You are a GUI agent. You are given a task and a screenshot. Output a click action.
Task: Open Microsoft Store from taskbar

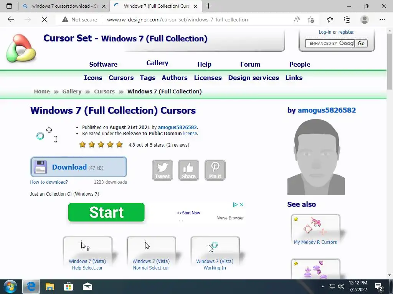(x=68, y=286)
